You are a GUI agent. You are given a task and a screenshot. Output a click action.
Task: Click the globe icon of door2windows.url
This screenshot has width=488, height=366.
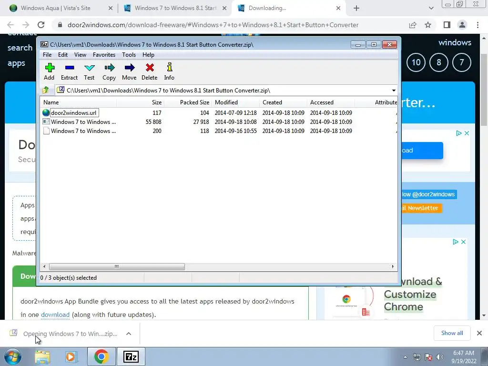tap(46, 112)
